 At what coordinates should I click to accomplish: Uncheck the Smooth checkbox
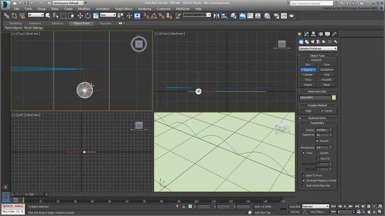click(x=317, y=141)
